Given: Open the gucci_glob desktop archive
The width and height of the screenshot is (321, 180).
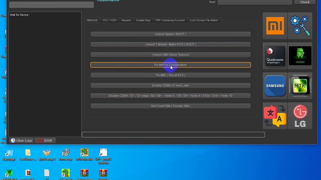Looking at the screenshot, I should (28, 175).
